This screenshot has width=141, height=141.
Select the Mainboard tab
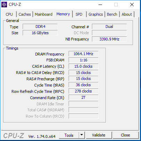44,14
